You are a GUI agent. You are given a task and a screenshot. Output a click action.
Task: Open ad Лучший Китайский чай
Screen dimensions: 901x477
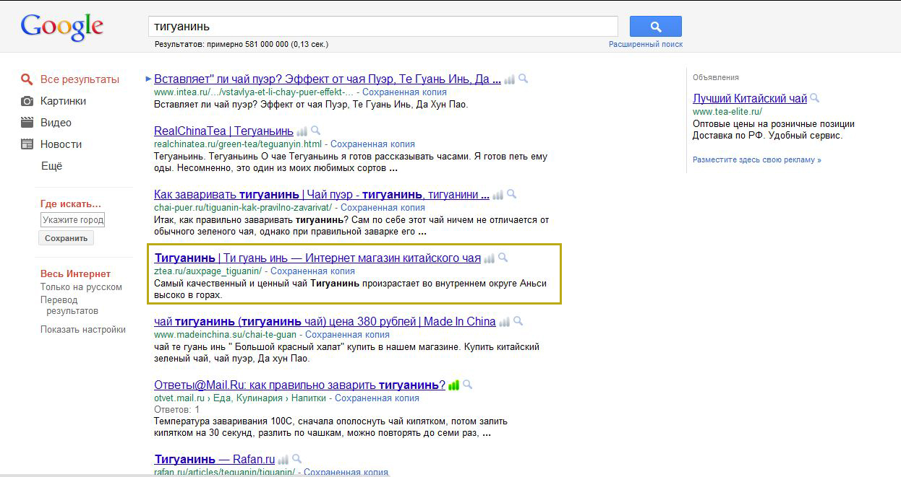pyautogui.click(x=750, y=99)
